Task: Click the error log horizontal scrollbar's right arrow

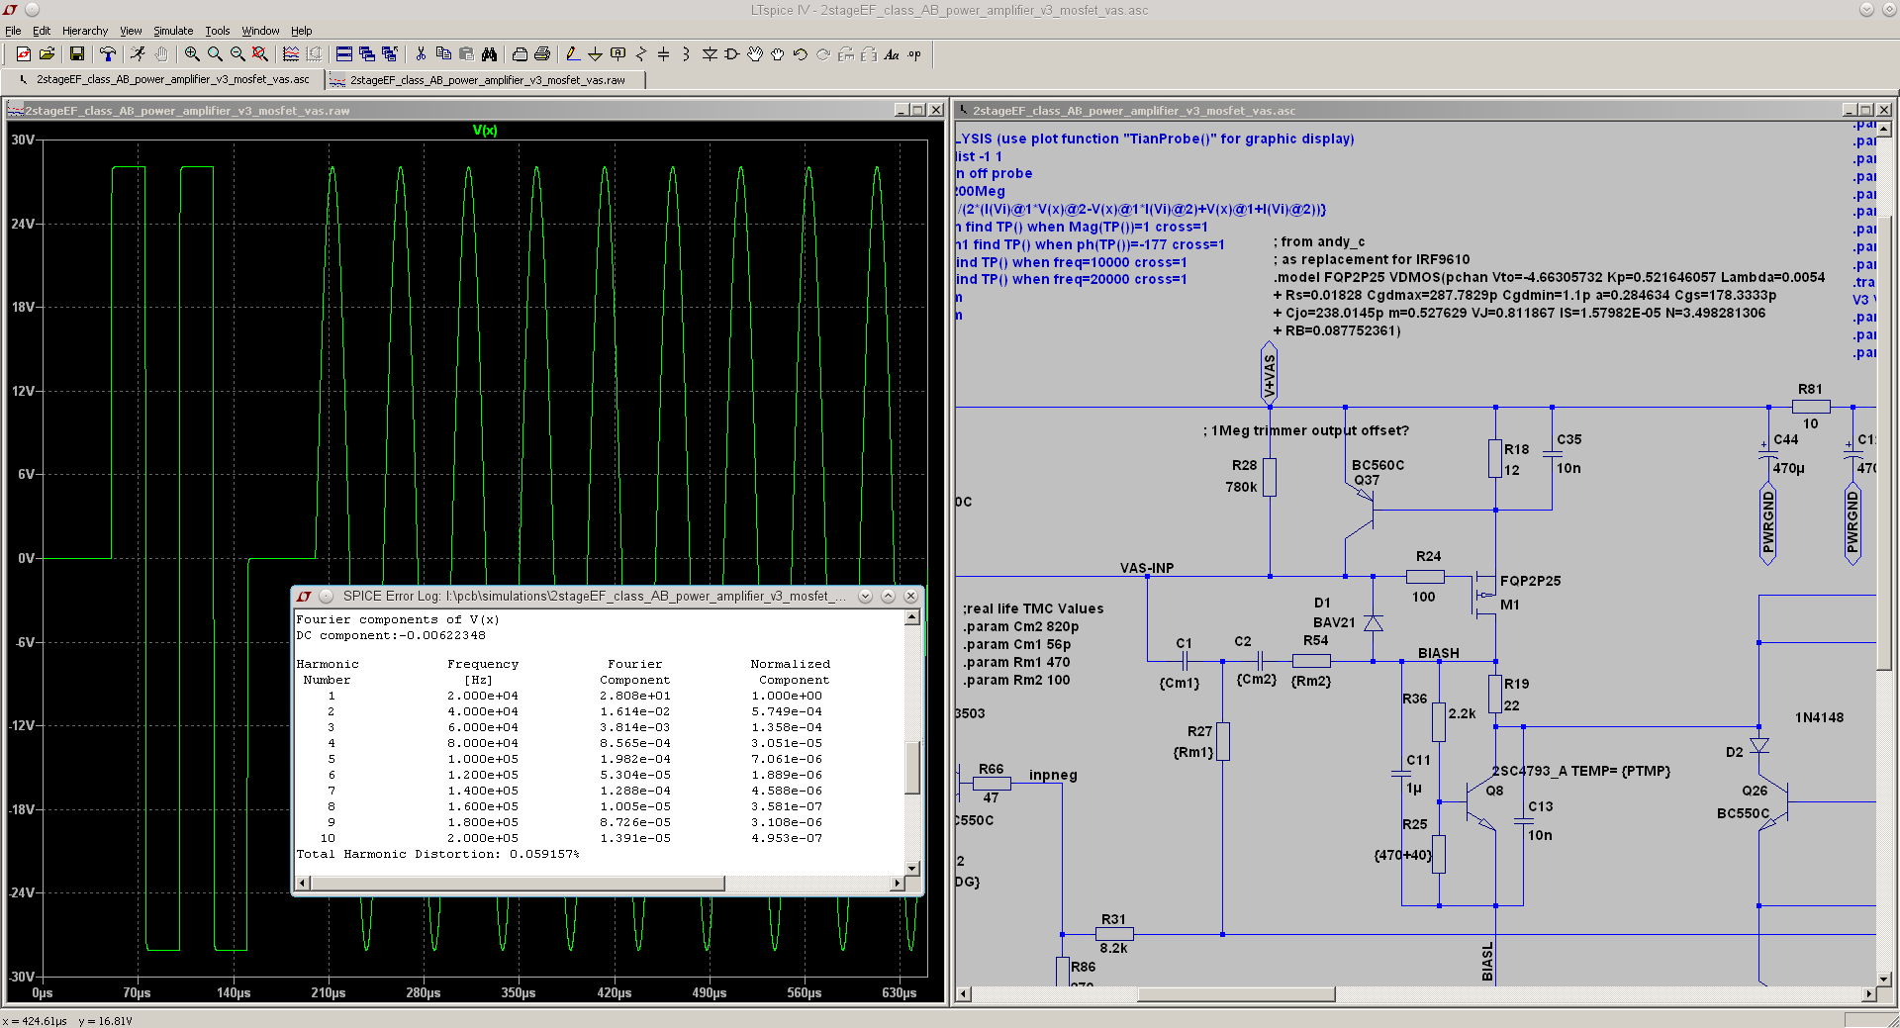Action: point(898,883)
